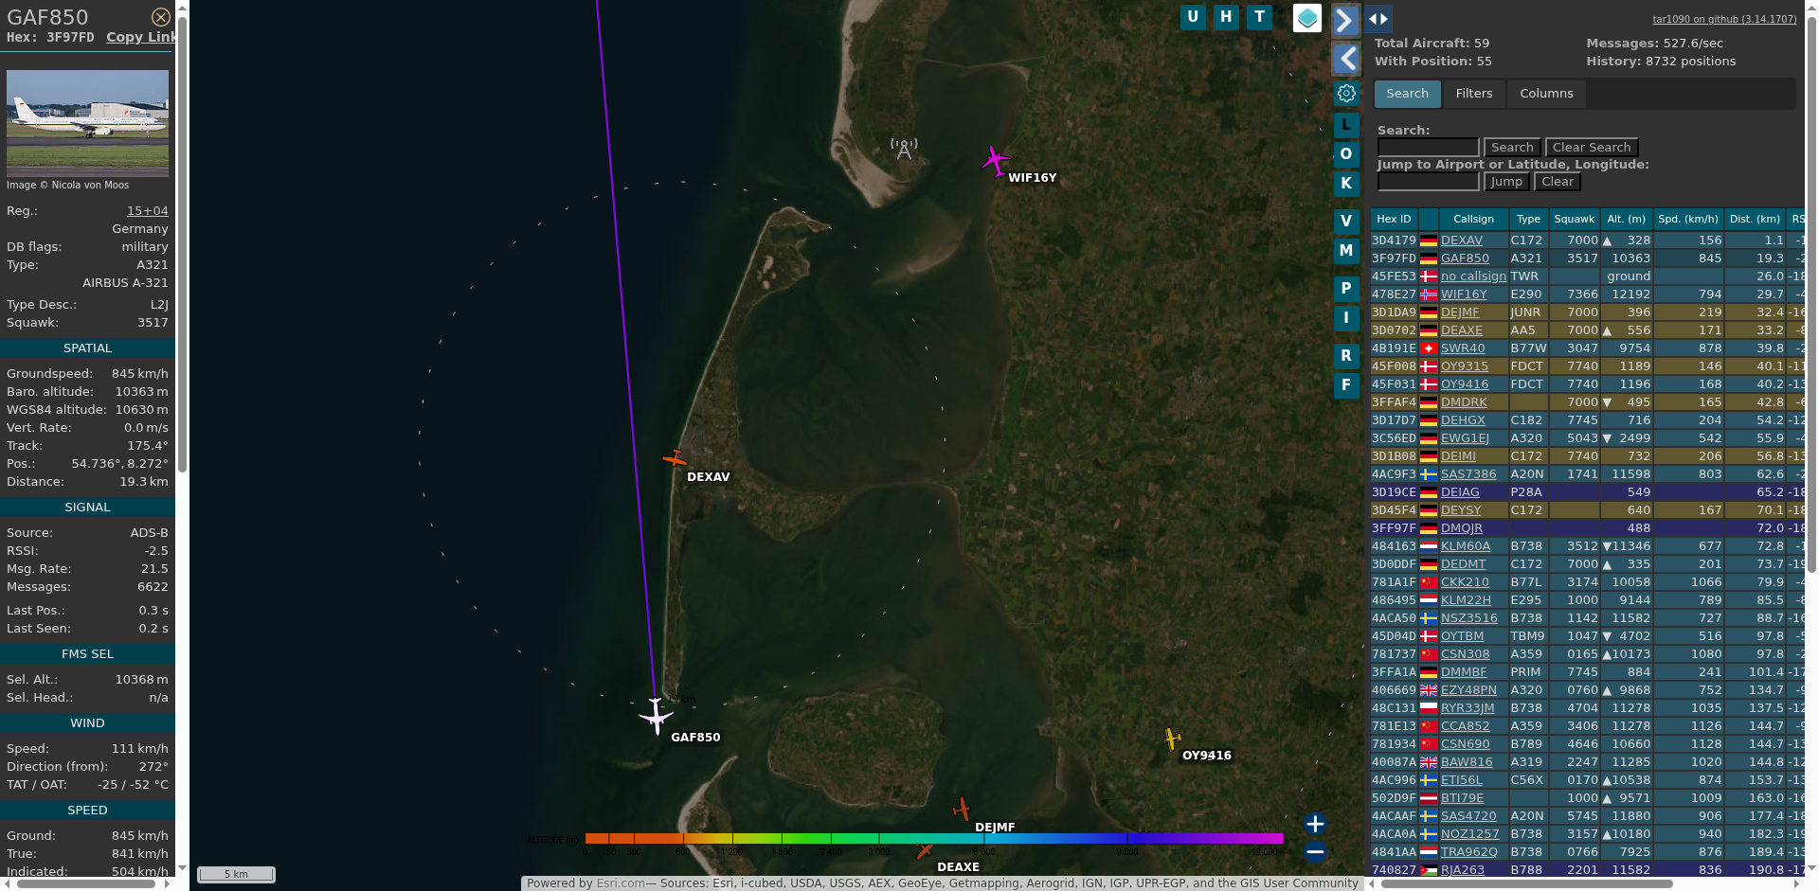The width and height of the screenshot is (1819, 891).
Task: Focus the Search text field
Action: coord(1428,148)
